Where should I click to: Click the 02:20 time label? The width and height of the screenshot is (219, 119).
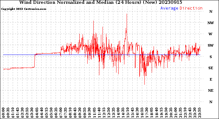pos(23,113)
